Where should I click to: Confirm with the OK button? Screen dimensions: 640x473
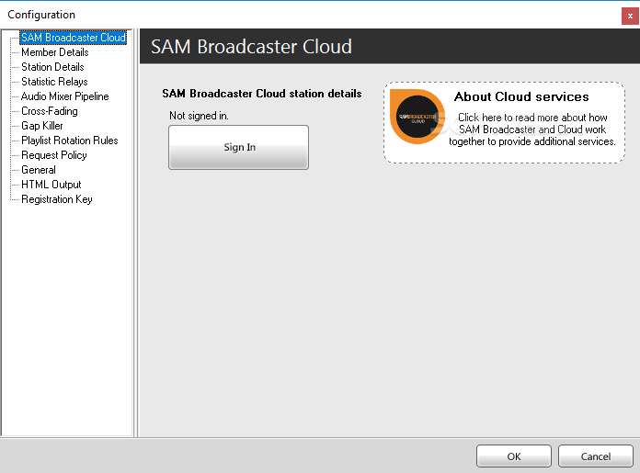(514, 456)
